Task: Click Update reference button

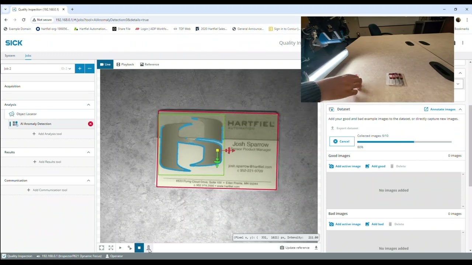Action: tap(295, 248)
